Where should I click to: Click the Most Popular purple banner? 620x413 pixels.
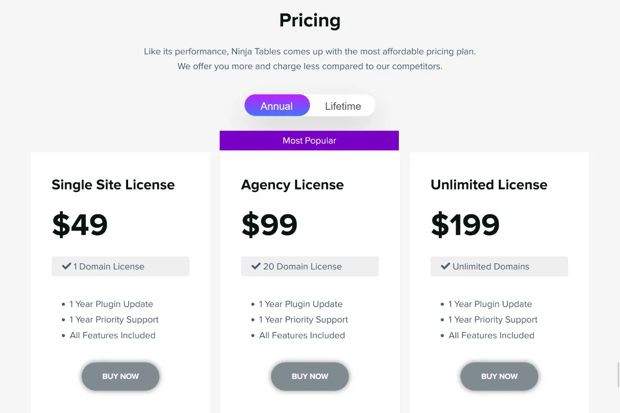coord(309,140)
